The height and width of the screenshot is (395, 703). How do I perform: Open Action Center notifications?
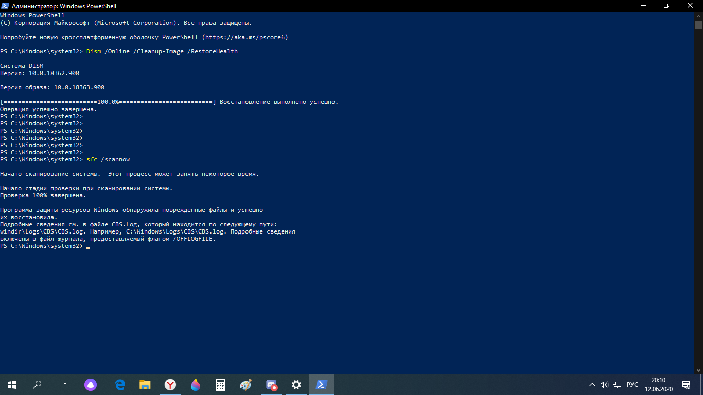tap(686, 384)
